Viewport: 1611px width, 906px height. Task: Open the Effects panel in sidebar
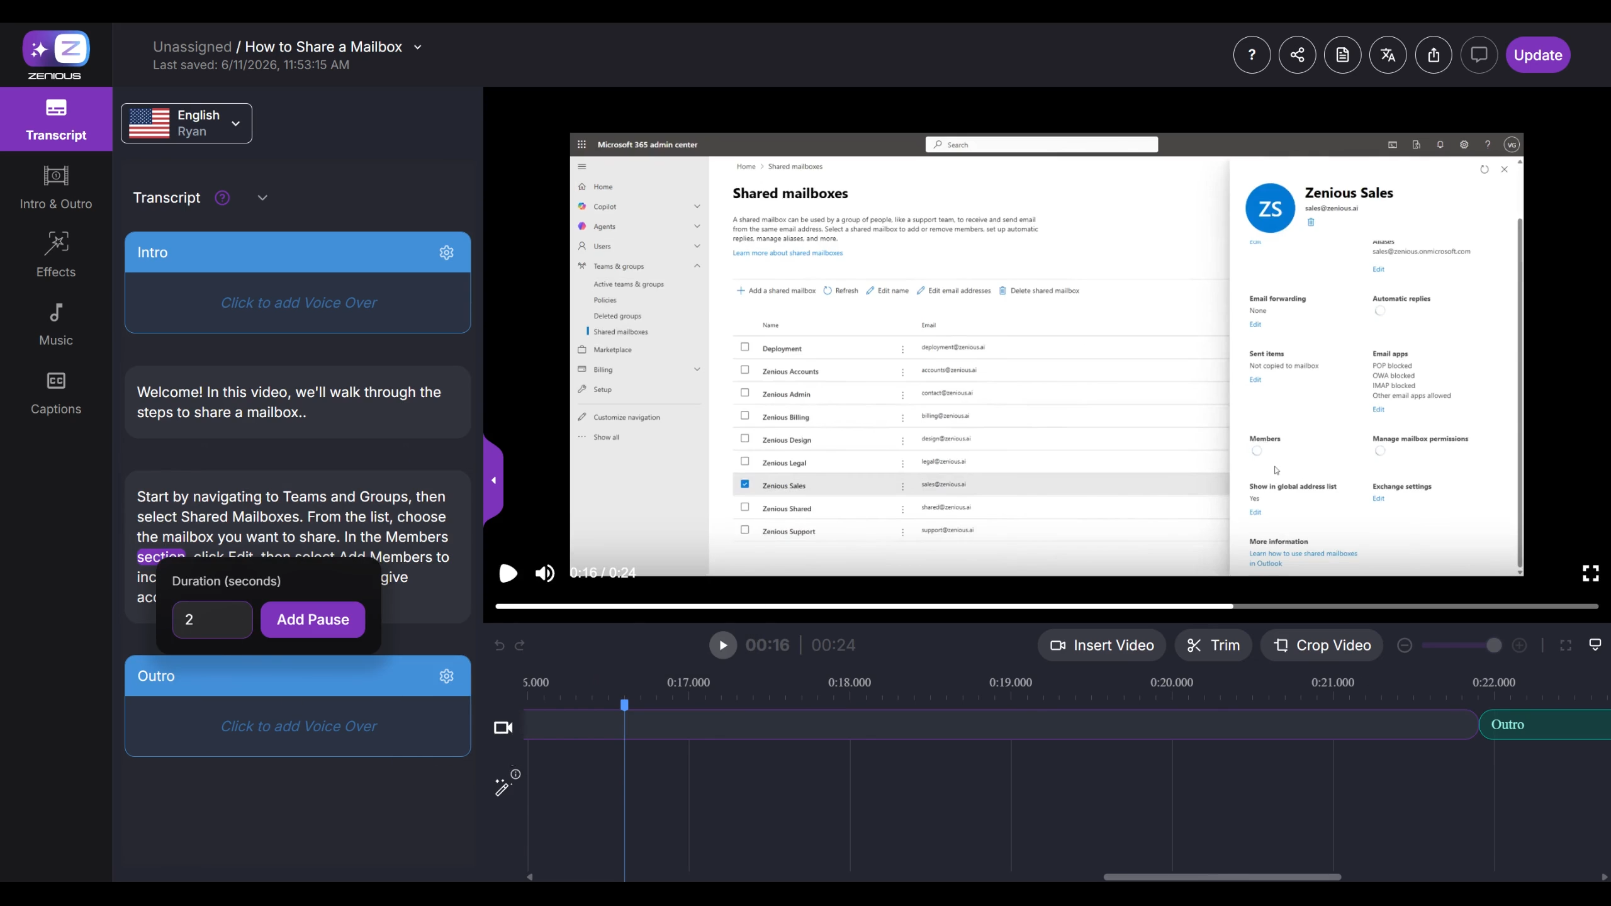click(56, 255)
